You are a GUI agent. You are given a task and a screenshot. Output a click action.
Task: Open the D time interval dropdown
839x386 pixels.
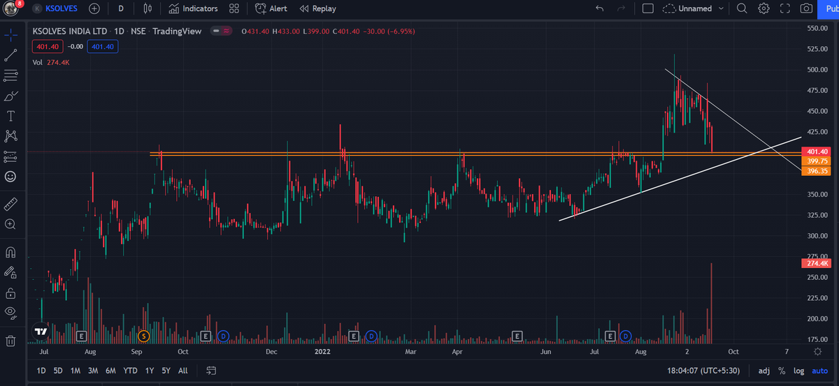pyautogui.click(x=121, y=8)
